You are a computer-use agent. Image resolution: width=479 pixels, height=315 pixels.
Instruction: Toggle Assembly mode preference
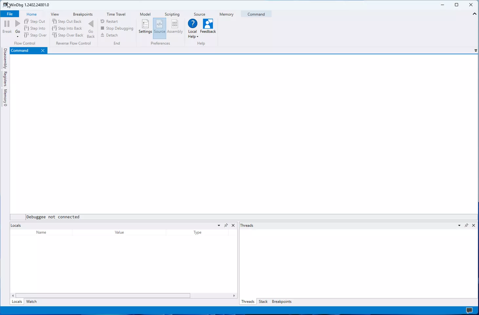(175, 27)
